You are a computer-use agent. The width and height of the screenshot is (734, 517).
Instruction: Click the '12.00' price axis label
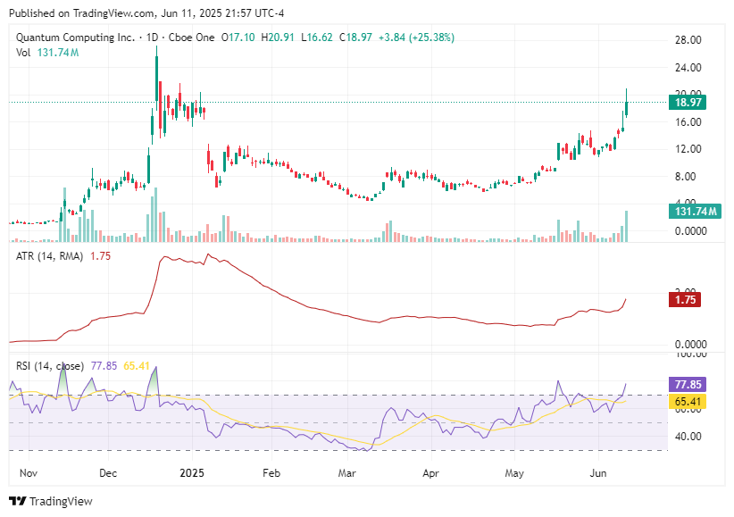click(x=688, y=149)
